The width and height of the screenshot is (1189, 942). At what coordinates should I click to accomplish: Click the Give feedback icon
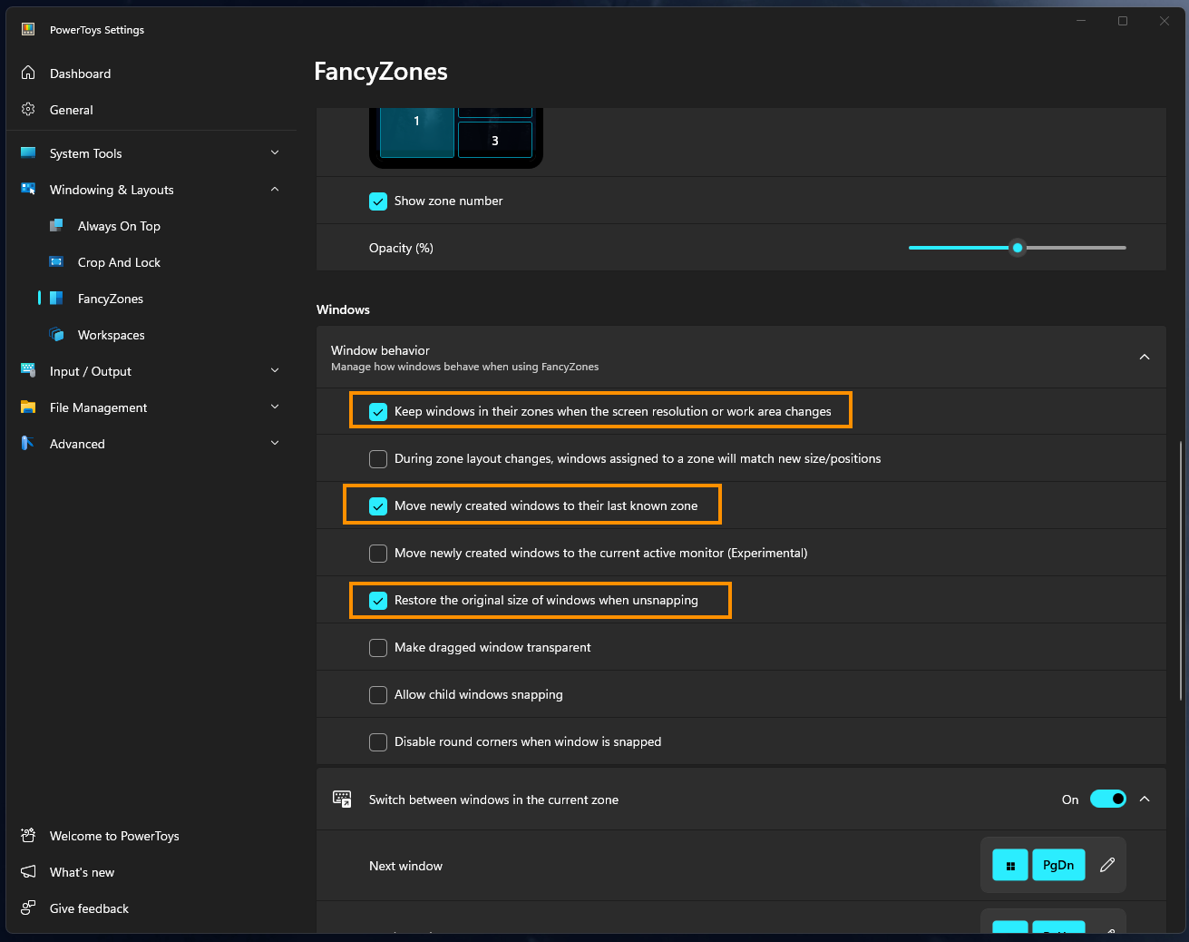28,908
